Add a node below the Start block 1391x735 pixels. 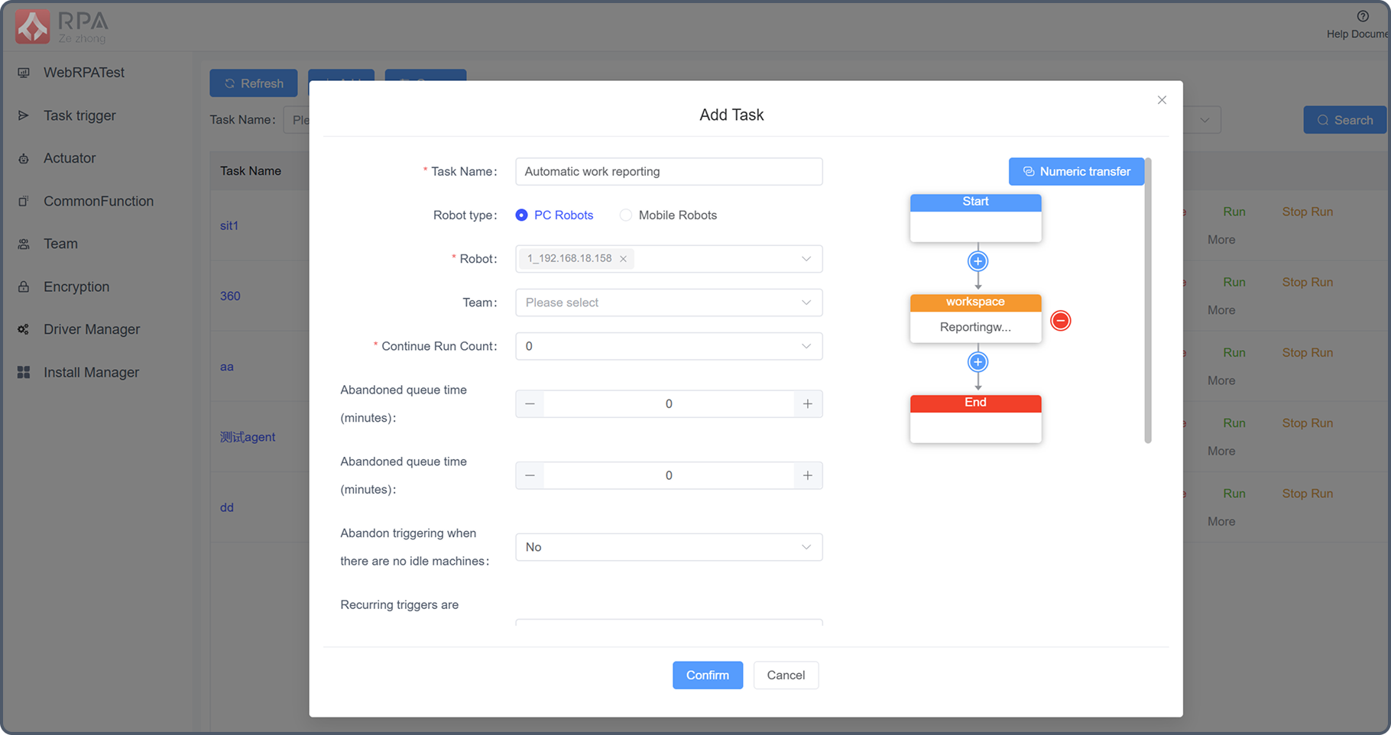click(x=978, y=261)
